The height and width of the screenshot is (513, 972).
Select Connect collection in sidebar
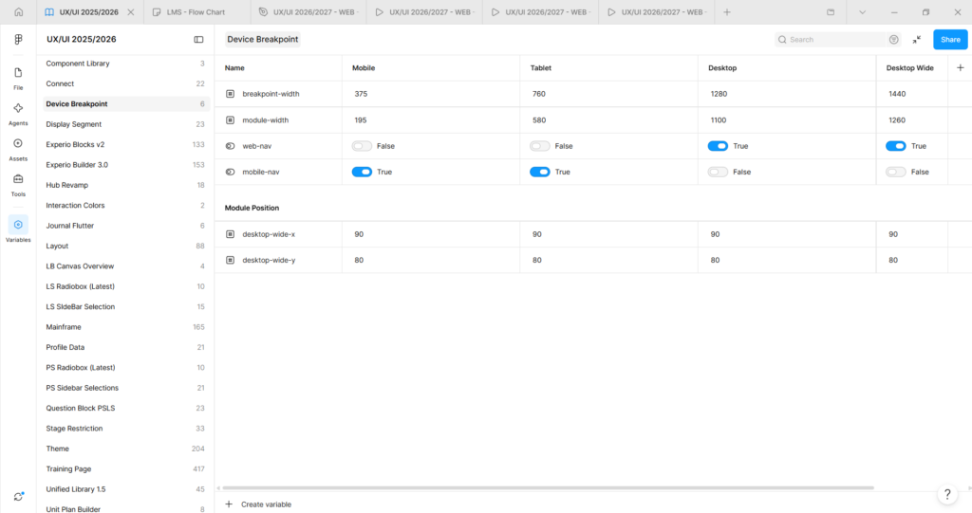coord(126,83)
